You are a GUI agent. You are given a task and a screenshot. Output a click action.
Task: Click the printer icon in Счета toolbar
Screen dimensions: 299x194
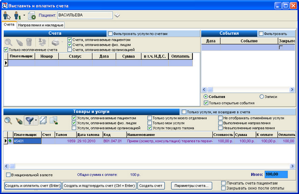tap(56, 42)
